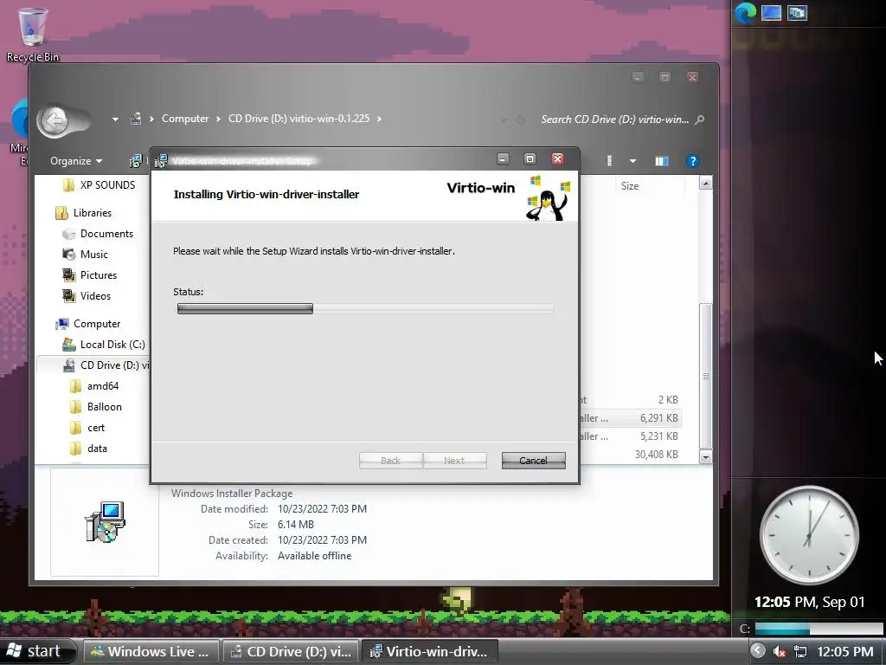Switch to Virtio-win-driv taskbar button
This screenshot has width=886, height=665.
pyautogui.click(x=429, y=651)
